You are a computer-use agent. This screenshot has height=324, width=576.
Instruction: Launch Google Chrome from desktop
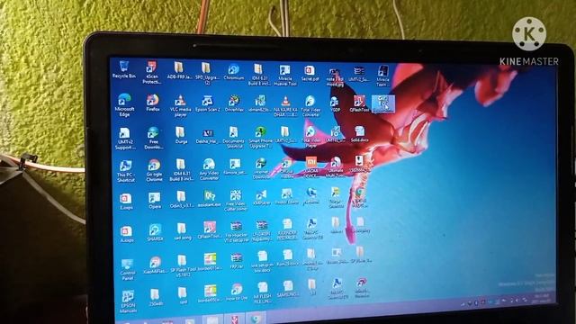(x=154, y=170)
